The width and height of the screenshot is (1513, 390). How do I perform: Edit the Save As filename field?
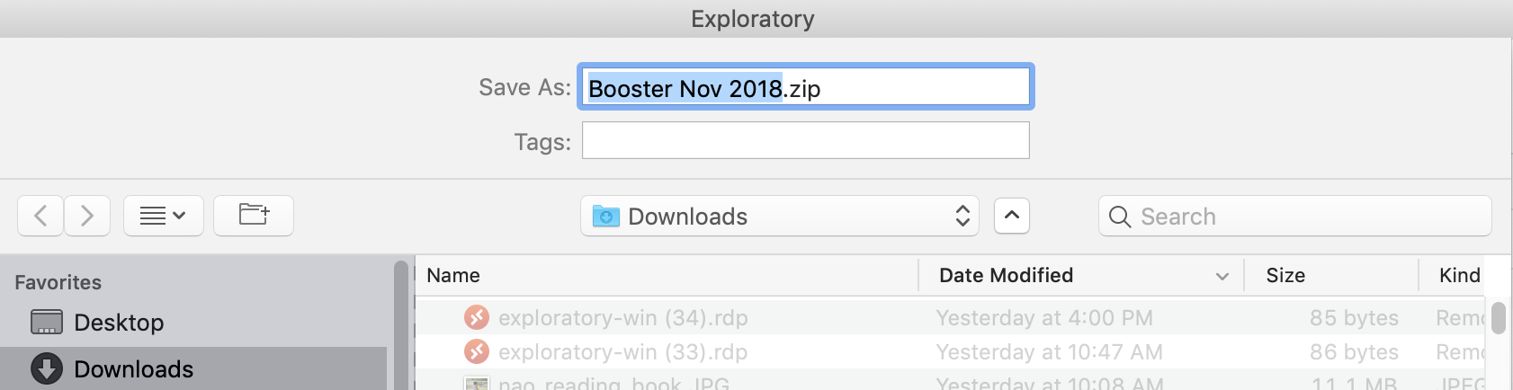point(806,87)
